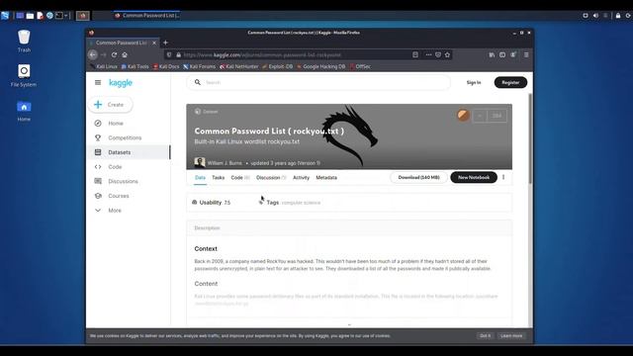This screenshot has width=633, height=356.
Task: Click the computer science tag
Action: (301, 203)
